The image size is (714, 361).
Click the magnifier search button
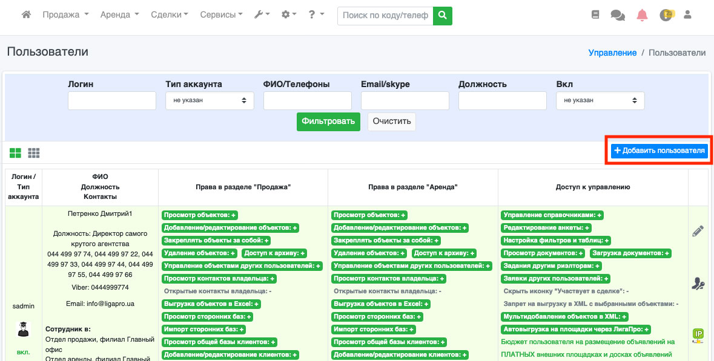pyautogui.click(x=443, y=16)
